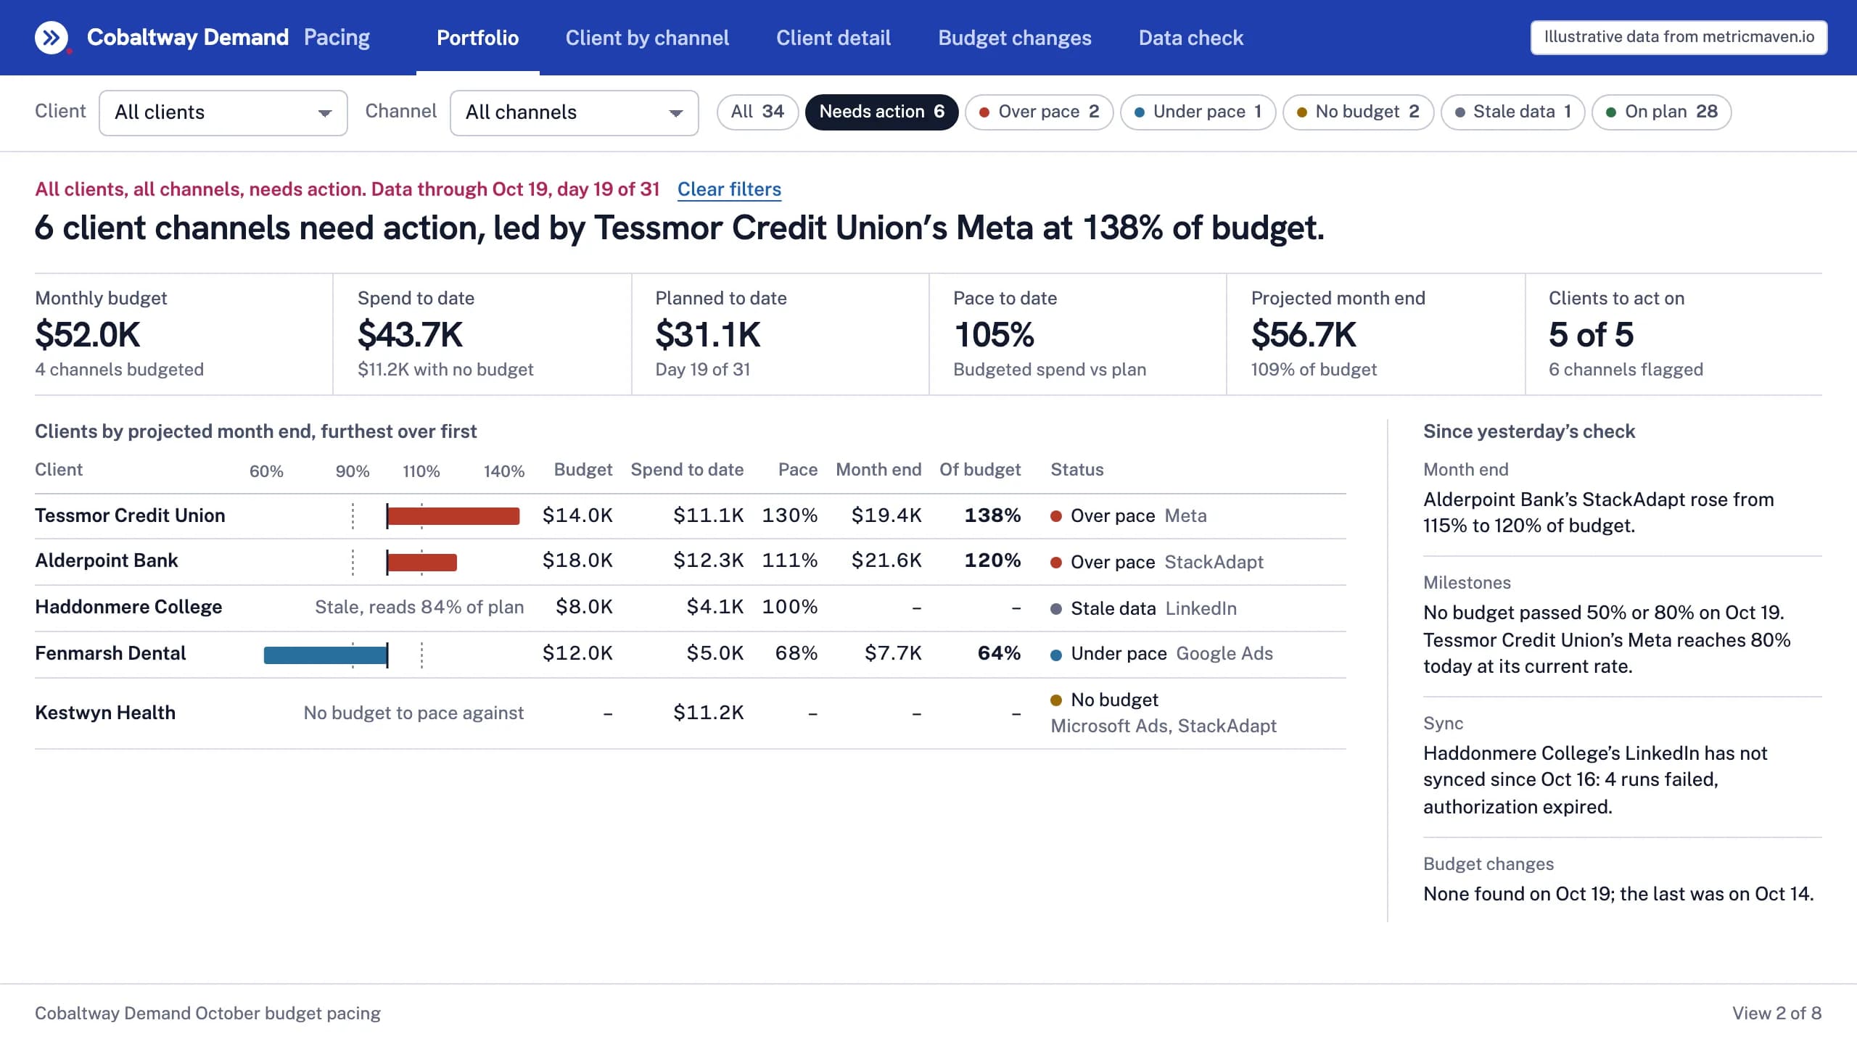Toggle the Over pace filter chip
Screen dimensions: 1857x1044
pyautogui.click(x=1039, y=112)
